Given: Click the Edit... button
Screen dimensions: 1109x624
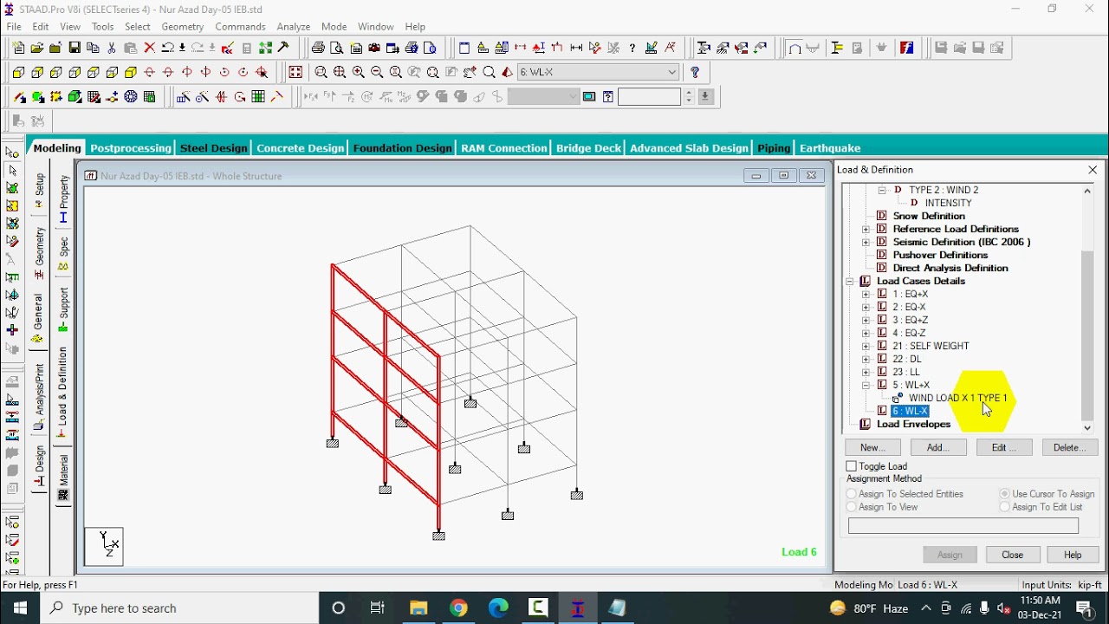Looking at the screenshot, I should [x=1003, y=447].
